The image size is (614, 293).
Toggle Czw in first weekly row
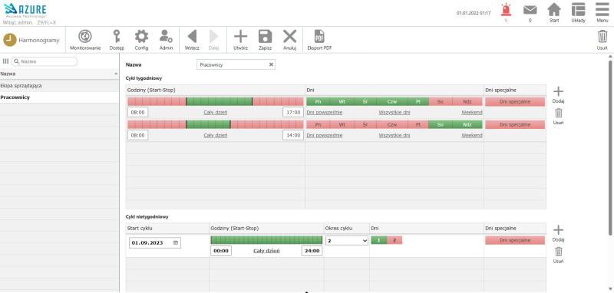392,102
